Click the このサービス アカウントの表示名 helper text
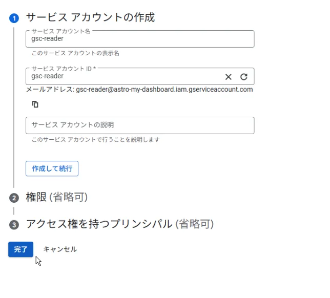The image size is (330, 298). pyautogui.click(x=75, y=53)
